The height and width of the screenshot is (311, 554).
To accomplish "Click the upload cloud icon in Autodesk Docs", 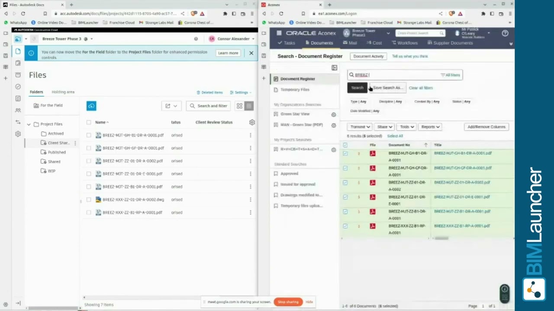I will pyautogui.click(x=91, y=106).
